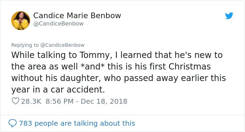The image size is (245, 132).
Task: Visit the @CandiceBenbow handle under name
Action: coord(58,24)
